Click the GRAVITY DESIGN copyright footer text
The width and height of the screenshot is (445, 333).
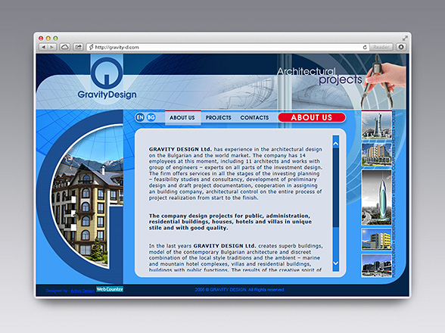coord(240,290)
